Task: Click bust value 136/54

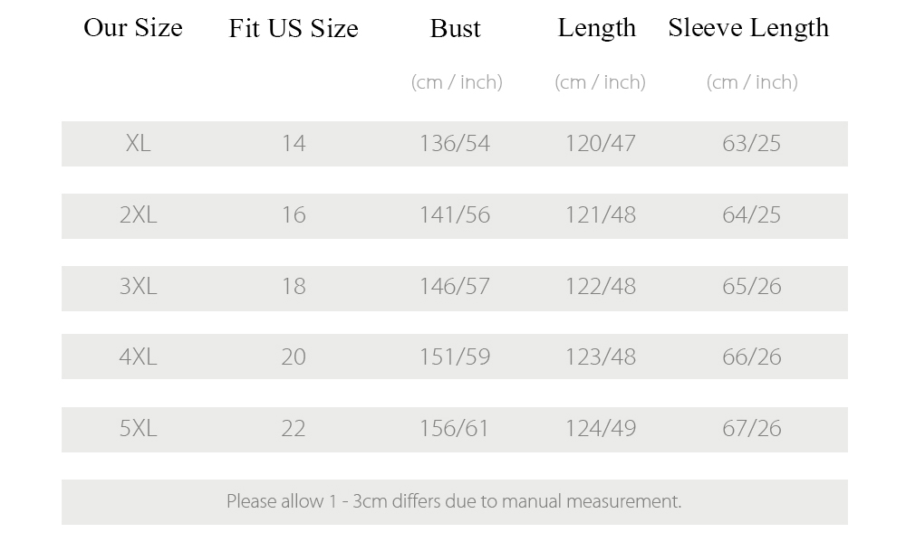Action: tap(455, 143)
